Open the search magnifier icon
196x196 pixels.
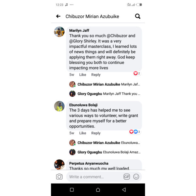138,16
